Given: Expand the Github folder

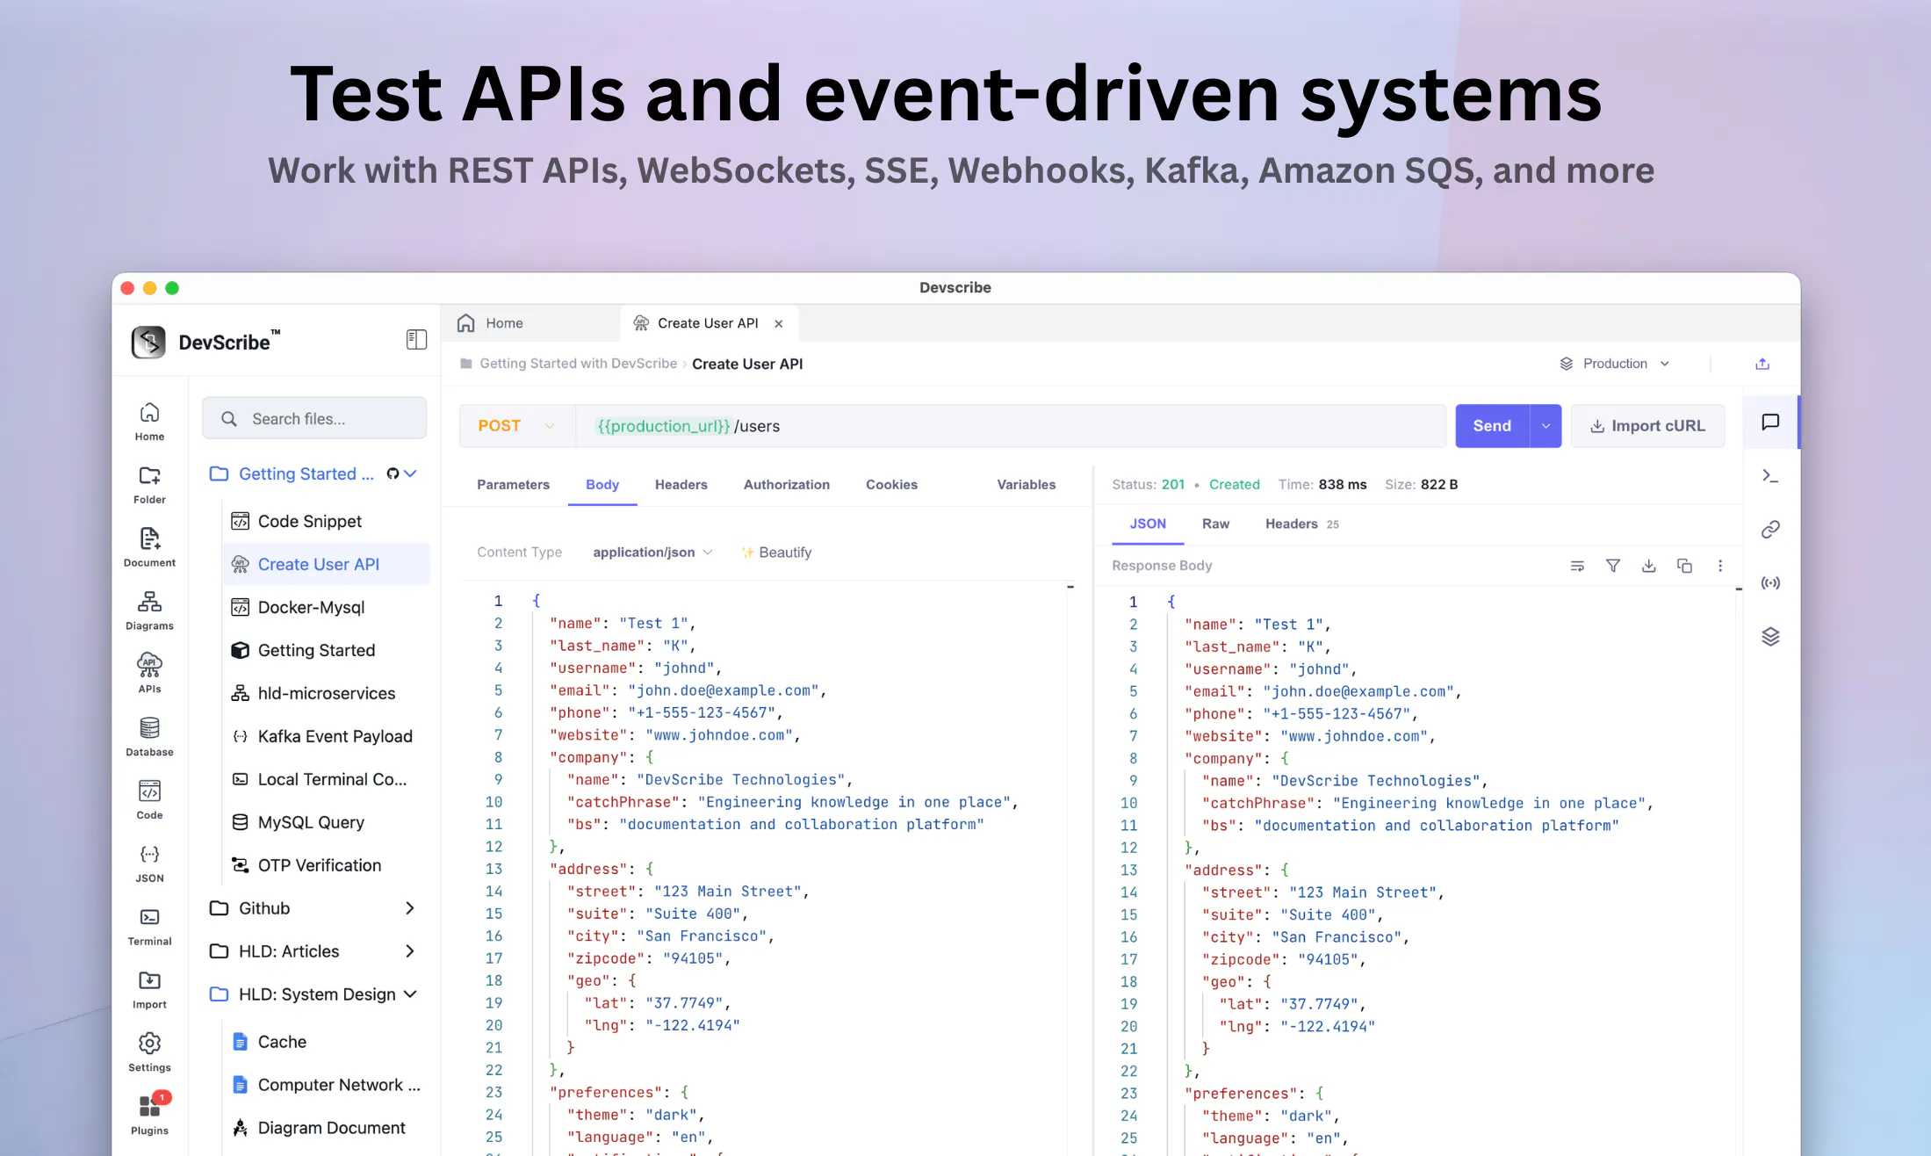Looking at the screenshot, I should 410,908.
